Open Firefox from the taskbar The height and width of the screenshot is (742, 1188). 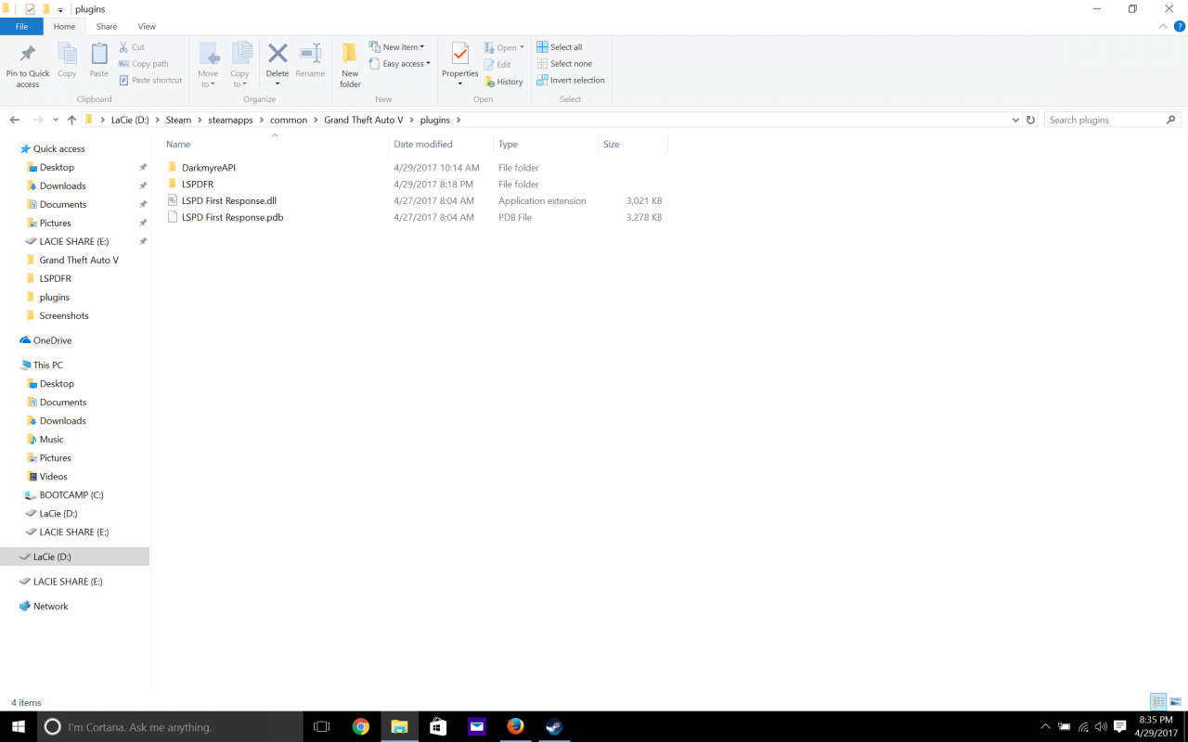515,726
